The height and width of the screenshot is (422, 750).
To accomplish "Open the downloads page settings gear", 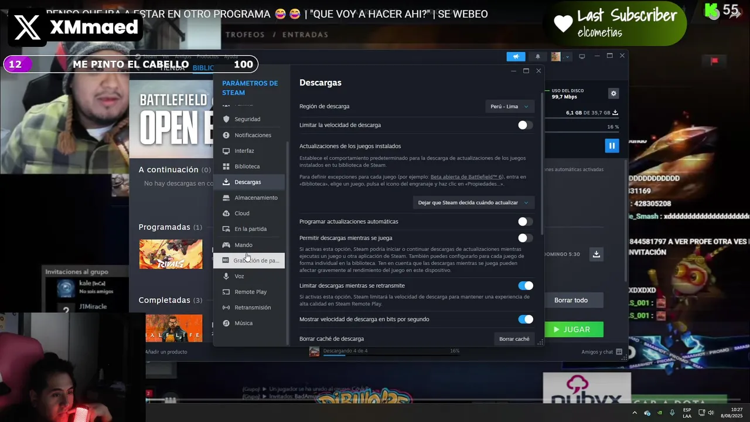I will tap(613, 93).
